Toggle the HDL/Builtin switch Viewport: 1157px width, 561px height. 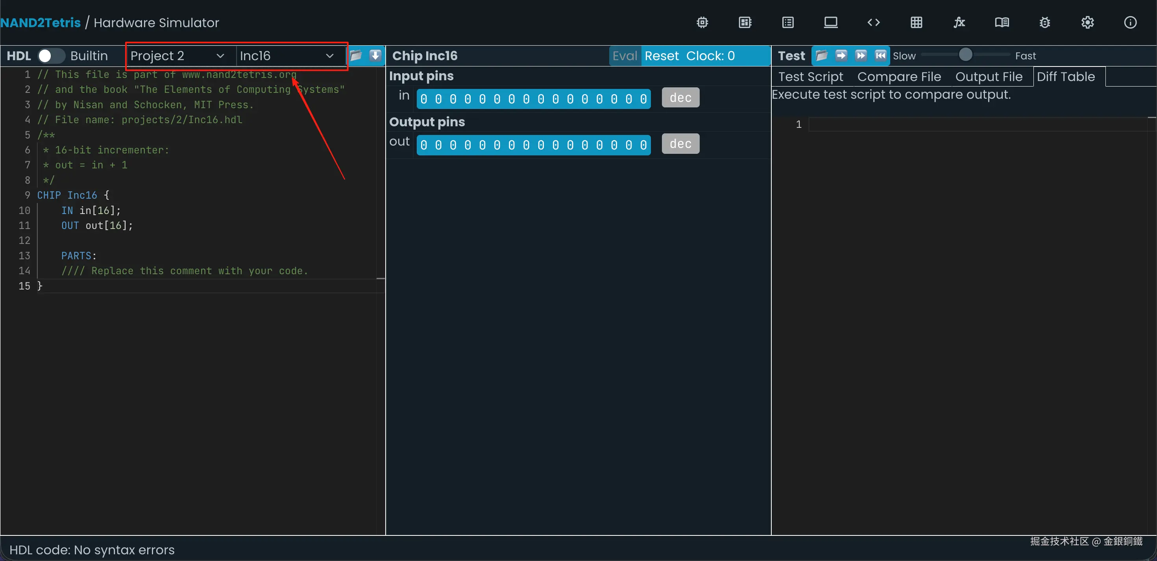(x=50, y=56)
